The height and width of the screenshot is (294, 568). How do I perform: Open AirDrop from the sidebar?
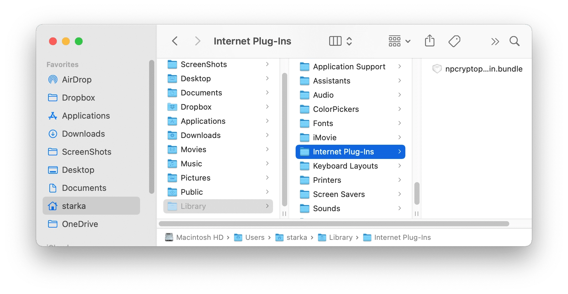76,80
